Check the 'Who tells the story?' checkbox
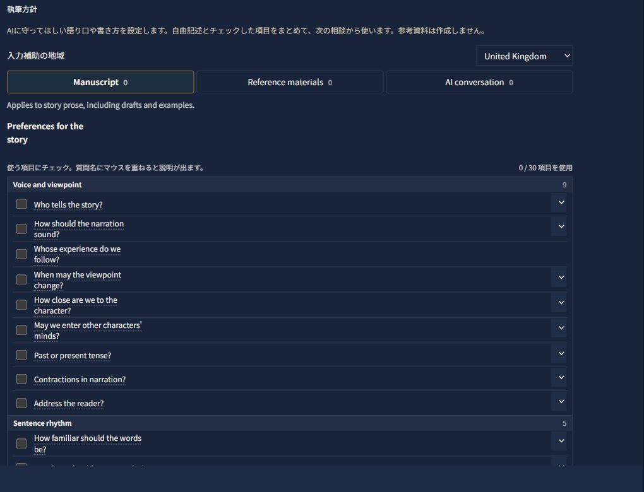The width and height of the screenshot is (644, 492). coord(21,204)
